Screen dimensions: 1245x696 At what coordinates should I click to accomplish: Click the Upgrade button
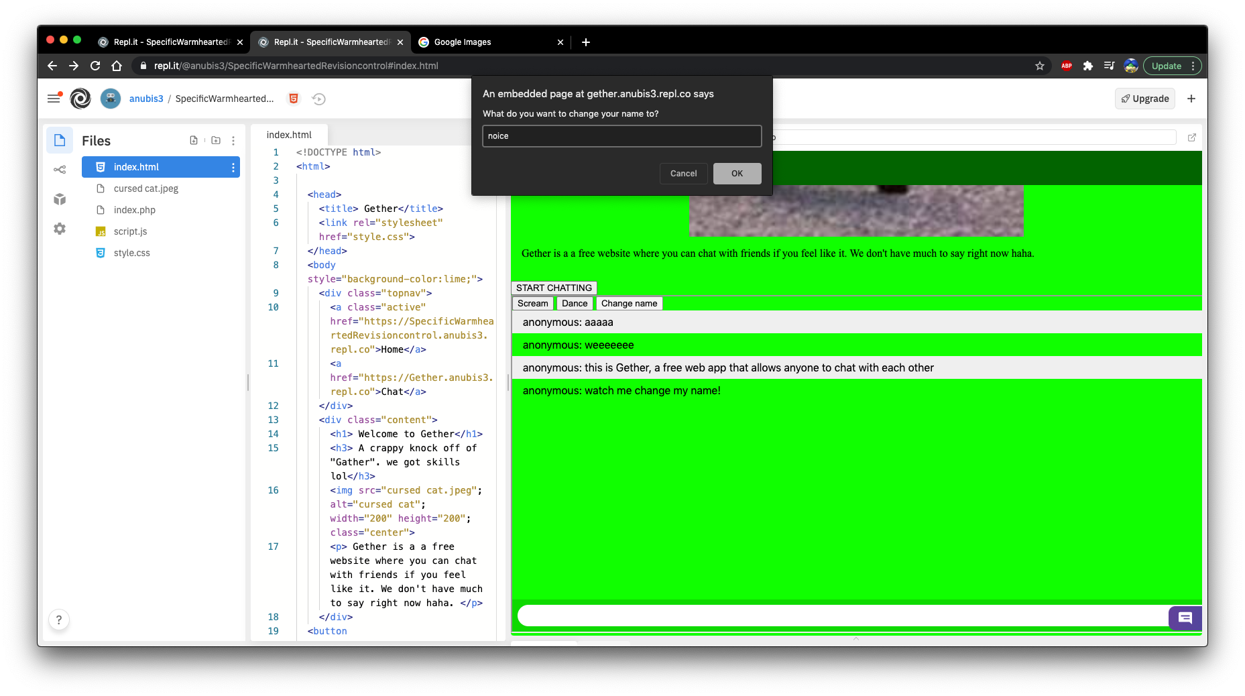coord(1145,99)
